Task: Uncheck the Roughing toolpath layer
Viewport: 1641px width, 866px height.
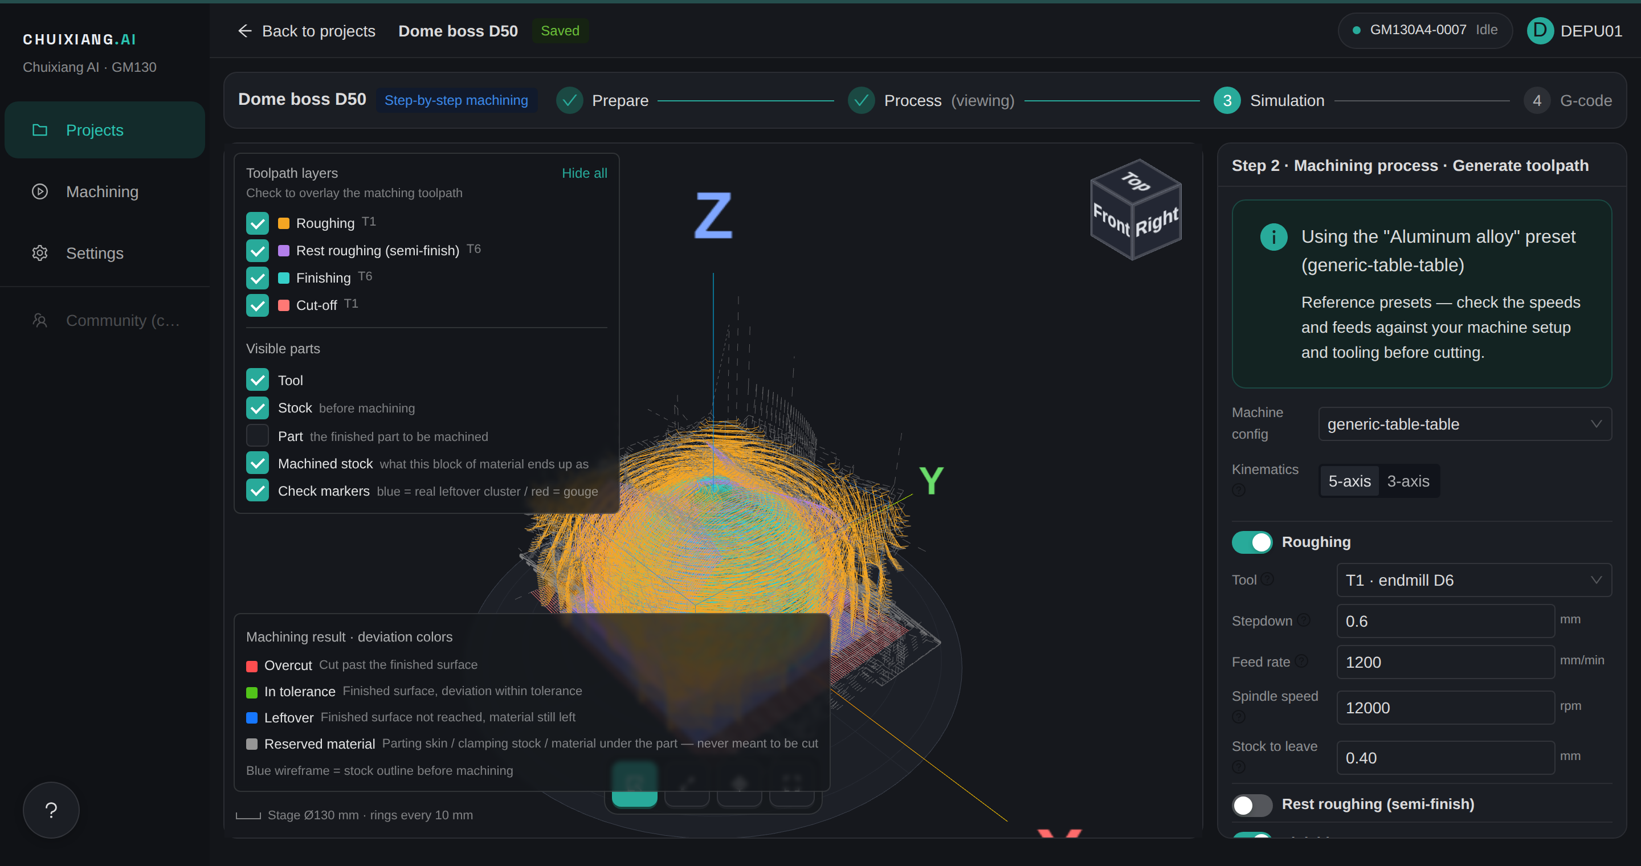Action: [258, 223]
